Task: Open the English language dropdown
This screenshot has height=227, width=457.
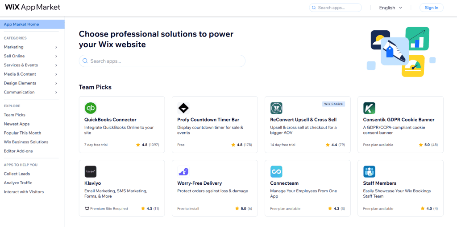Action: 391,8
